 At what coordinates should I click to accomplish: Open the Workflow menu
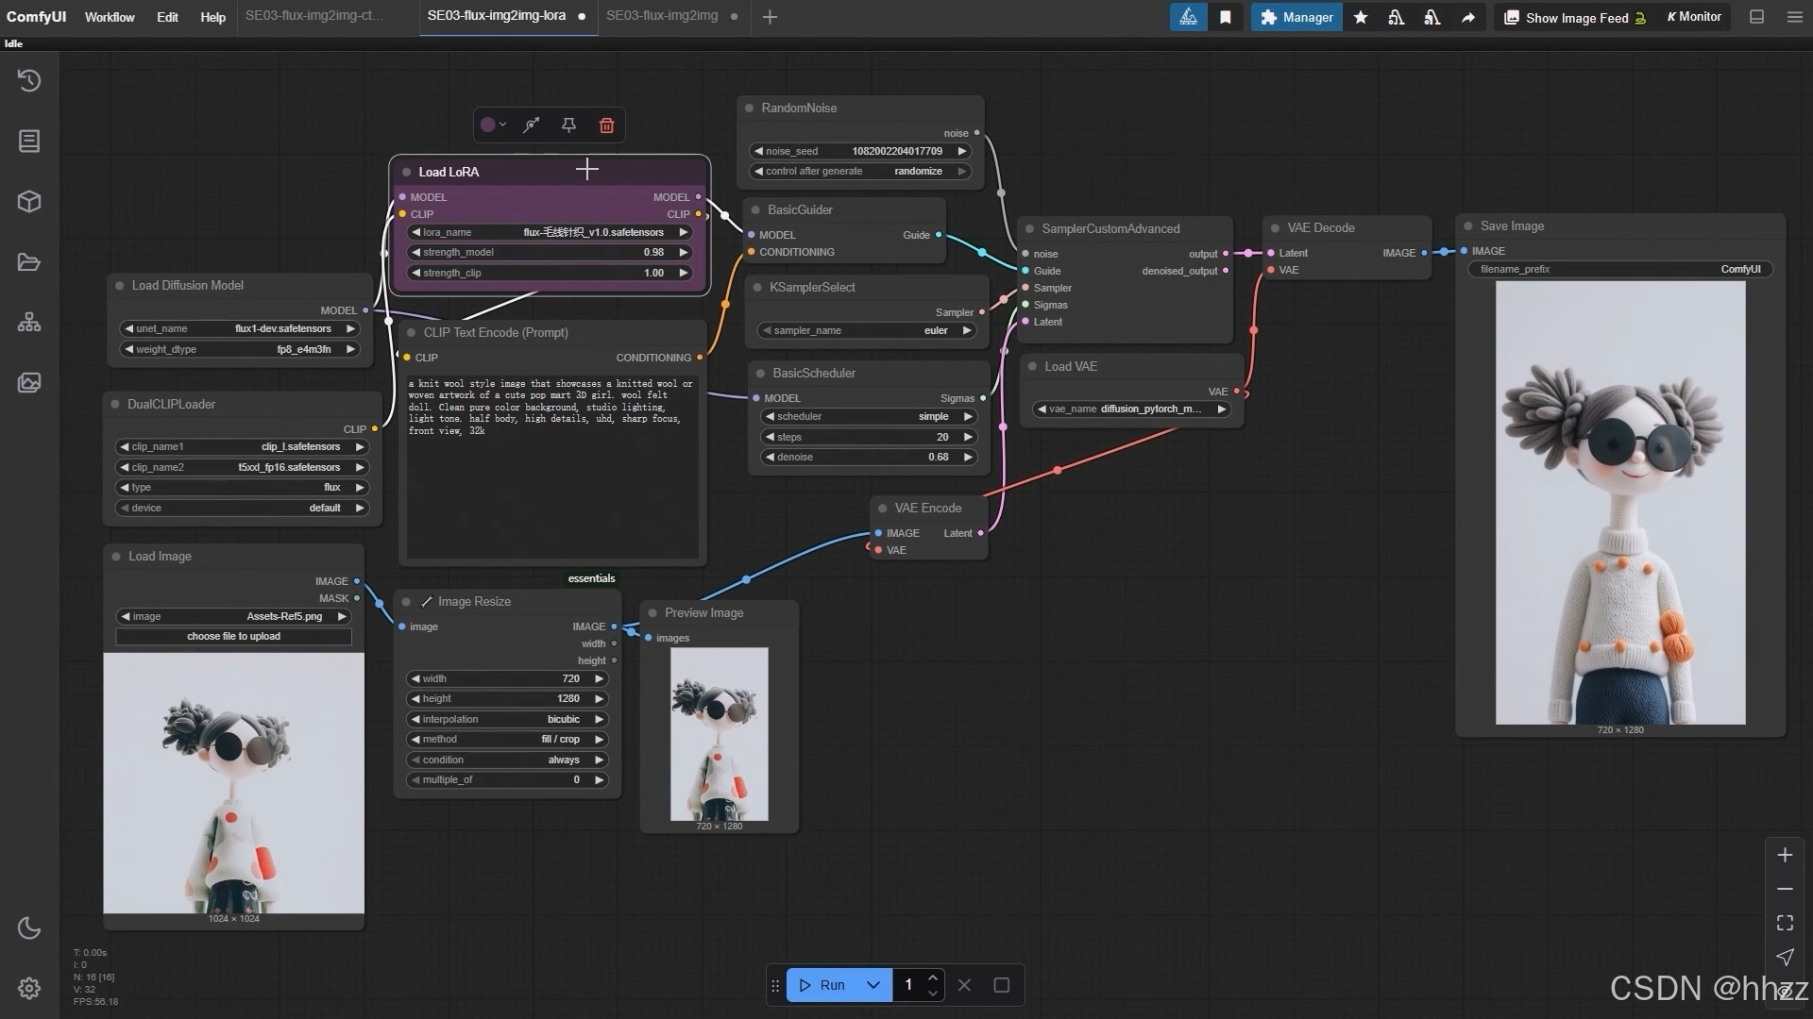pos(110,17)
